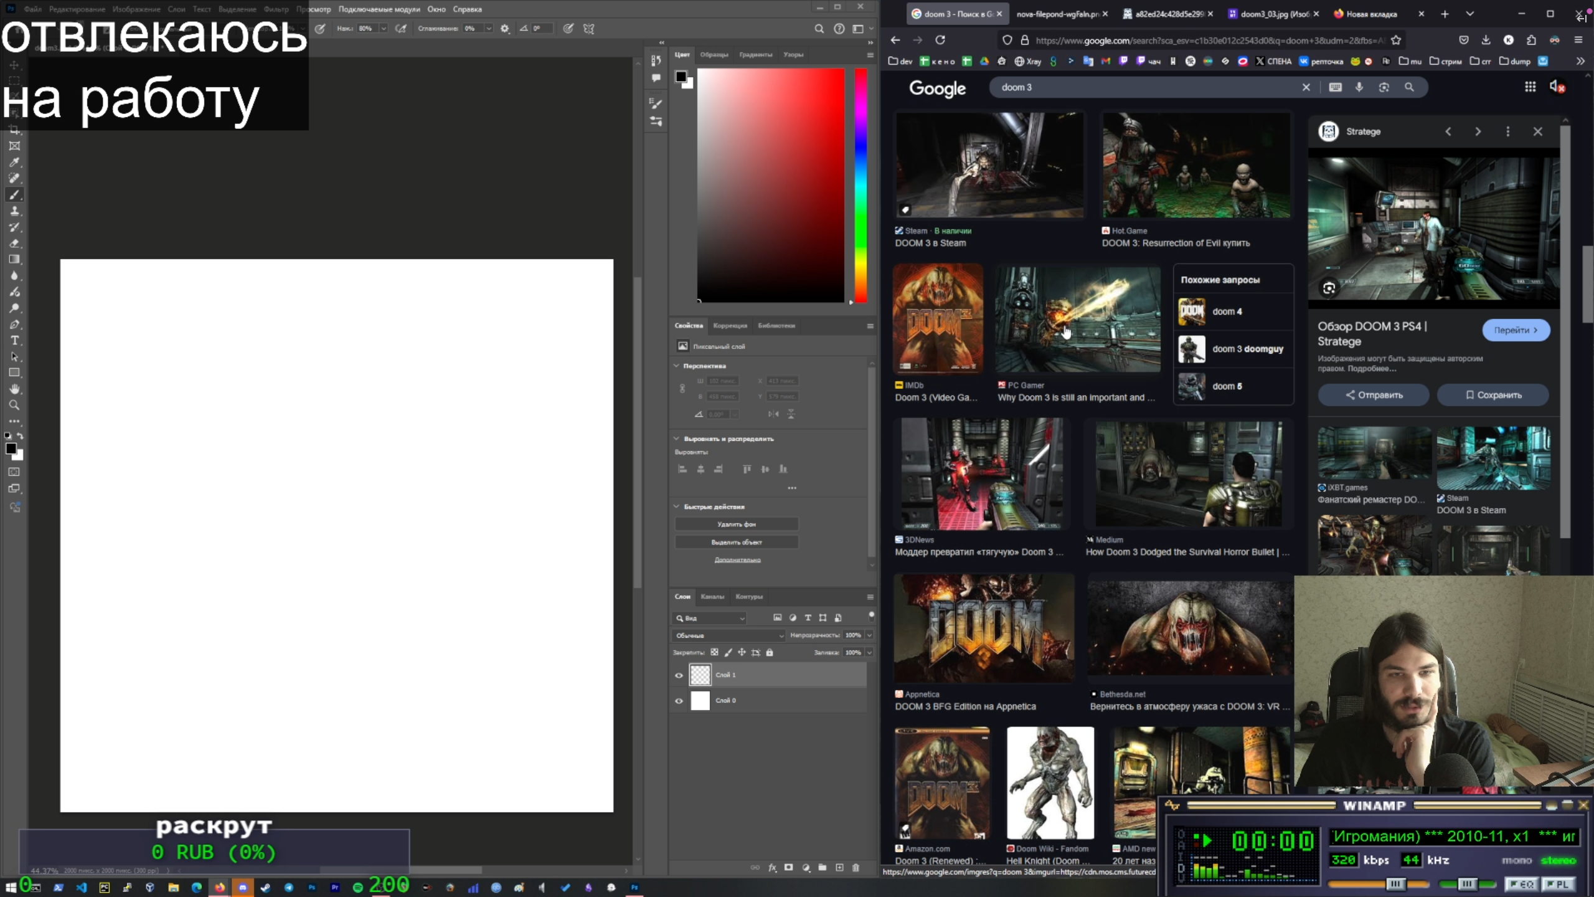Select the Horizontal Type tool

(14, 341)
